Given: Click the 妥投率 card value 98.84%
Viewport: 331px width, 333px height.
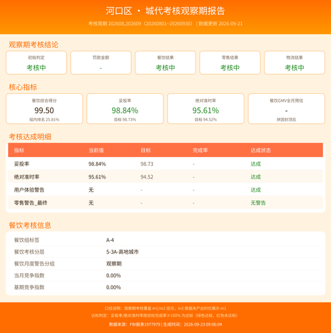Looking at the screenshot, I should (x=125, y=111).
